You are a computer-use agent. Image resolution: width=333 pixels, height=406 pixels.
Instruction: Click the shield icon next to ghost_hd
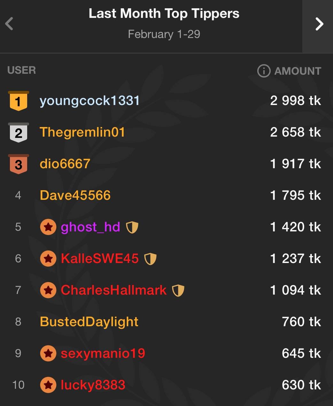[x=132, y=227]
